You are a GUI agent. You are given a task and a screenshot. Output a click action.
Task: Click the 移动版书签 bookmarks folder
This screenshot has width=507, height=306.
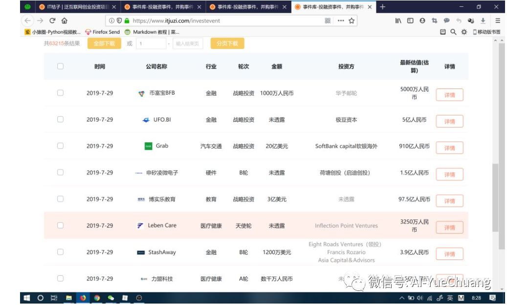point(486,32)
